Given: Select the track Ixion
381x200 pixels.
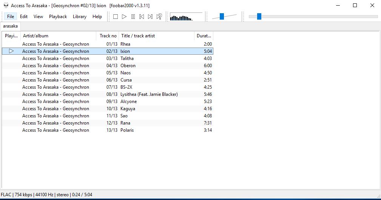Looking at the screenshot, I should click(107, 51).
